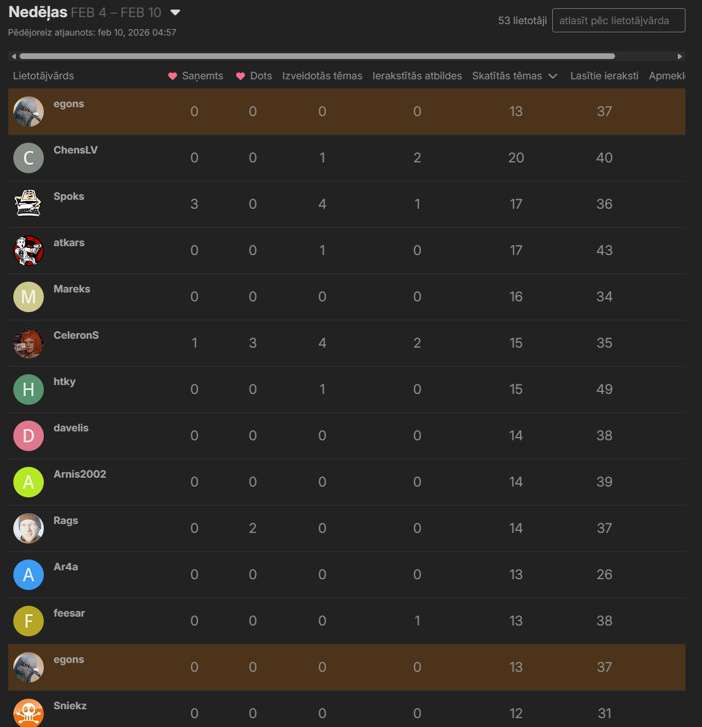Click CeleronS' profile picture
The image size is (702, 727).
[29, 343]
